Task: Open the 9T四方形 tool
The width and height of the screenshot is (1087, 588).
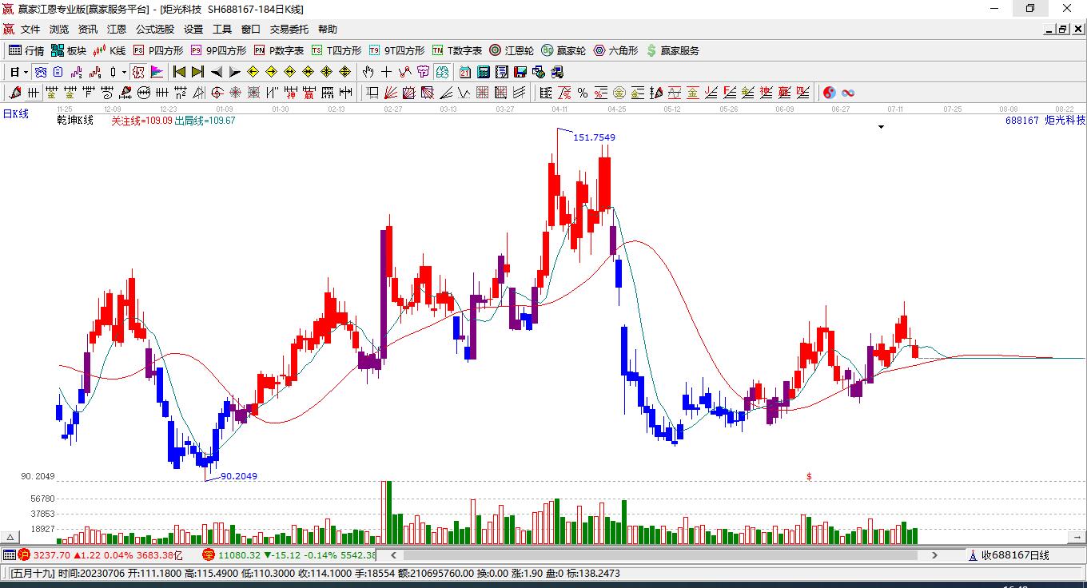Action: coord(396,50)
